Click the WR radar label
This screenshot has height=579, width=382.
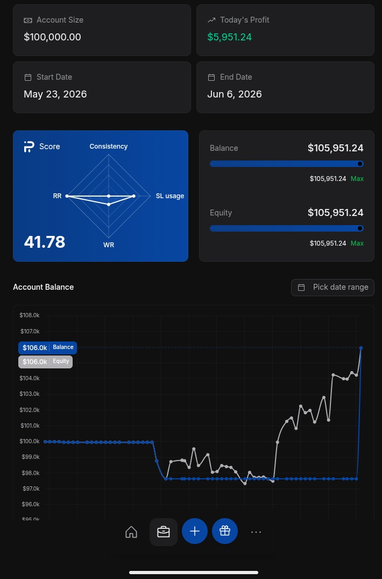[109, 245]
